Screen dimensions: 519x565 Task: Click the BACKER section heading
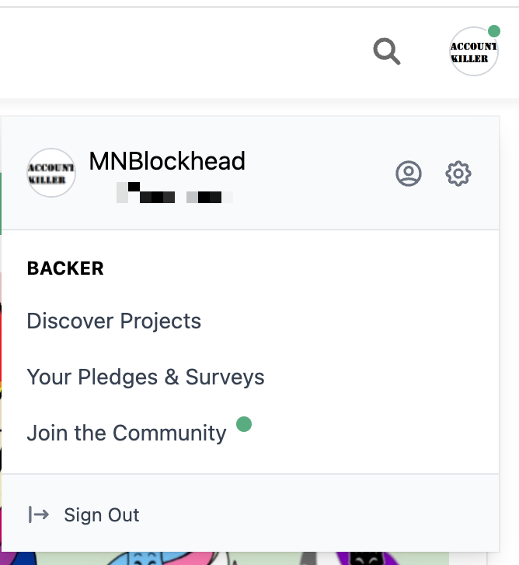(x=65, y=268)
